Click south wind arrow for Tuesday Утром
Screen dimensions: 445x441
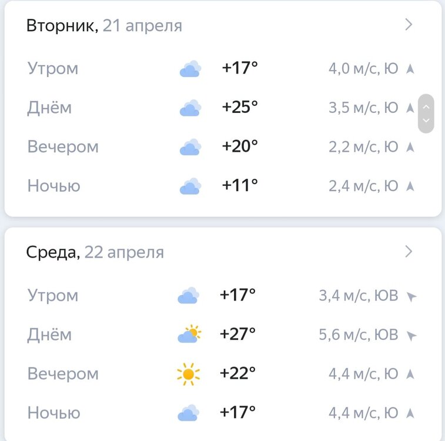point(410,69)
